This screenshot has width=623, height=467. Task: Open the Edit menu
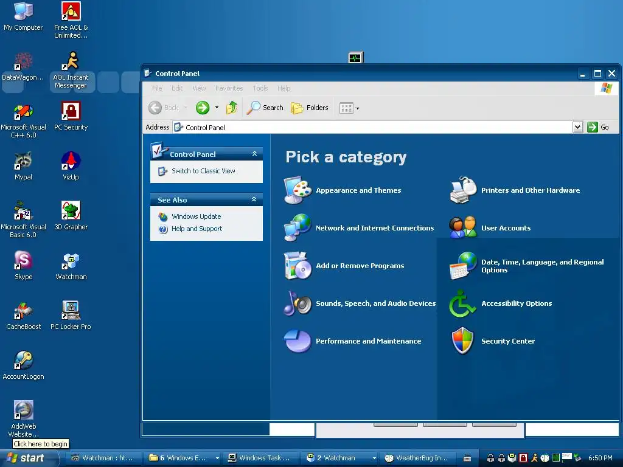tap(177, 88)
